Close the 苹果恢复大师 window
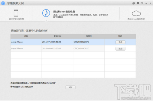Viewport: 153px width, 101px height. pos(151,3)
